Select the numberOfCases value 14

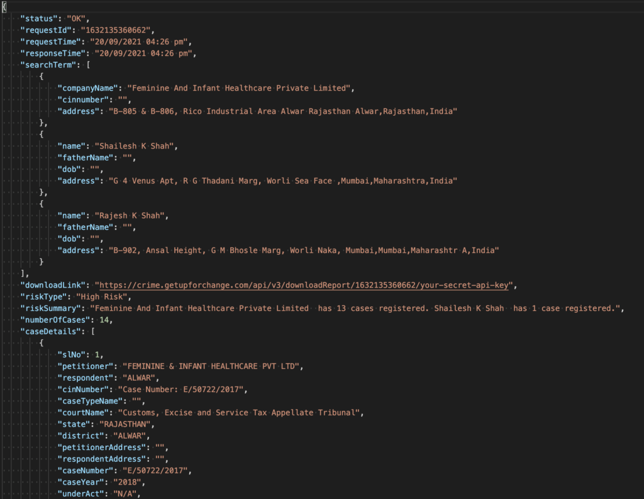click(104, 320)
